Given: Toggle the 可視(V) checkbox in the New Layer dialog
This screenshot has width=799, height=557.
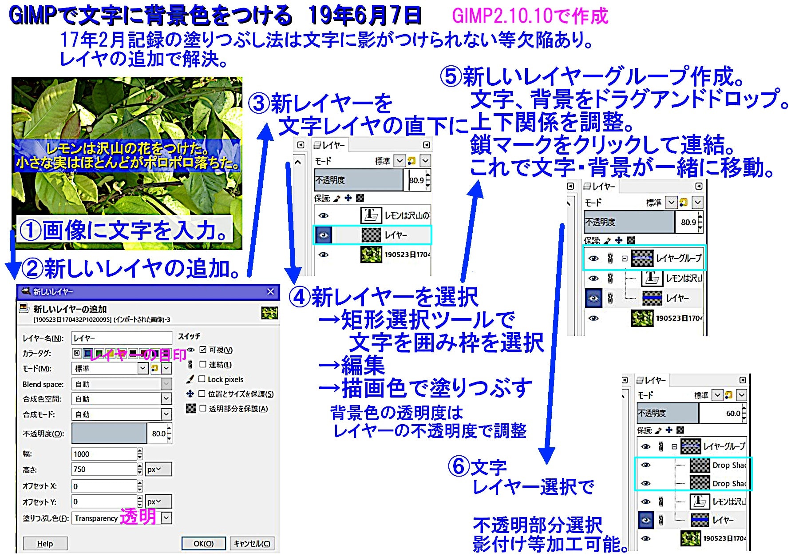Looking at the screenshot, I should [203, 350].
